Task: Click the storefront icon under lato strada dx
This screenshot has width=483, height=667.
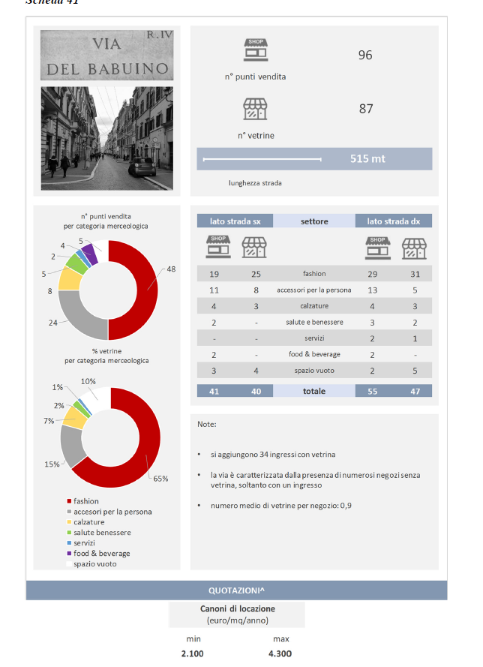Action: (x=414, y=247)
